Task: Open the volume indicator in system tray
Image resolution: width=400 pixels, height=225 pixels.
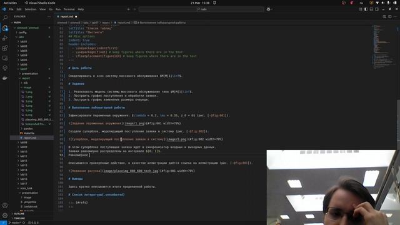Action: click(382, 2)
